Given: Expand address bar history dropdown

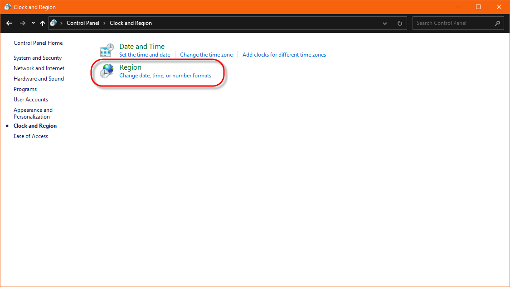Looking at the screenshot, I should 385,24.
